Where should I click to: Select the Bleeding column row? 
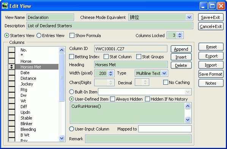click(37, 129)
